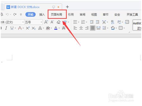
Task: Switch to the 视图 tab
Action: [x=94, y=15]
